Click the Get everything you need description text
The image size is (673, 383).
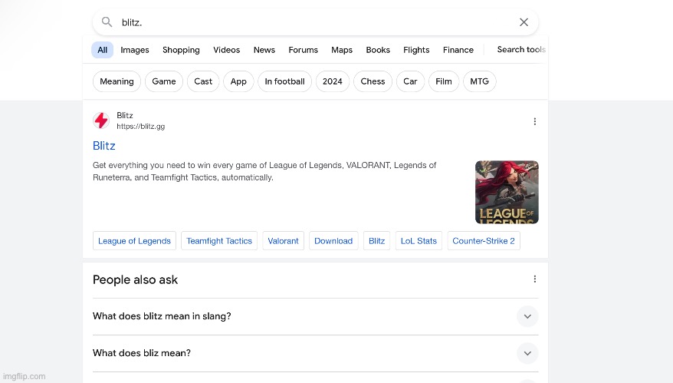pyautogui.click(x=264, y=171)
